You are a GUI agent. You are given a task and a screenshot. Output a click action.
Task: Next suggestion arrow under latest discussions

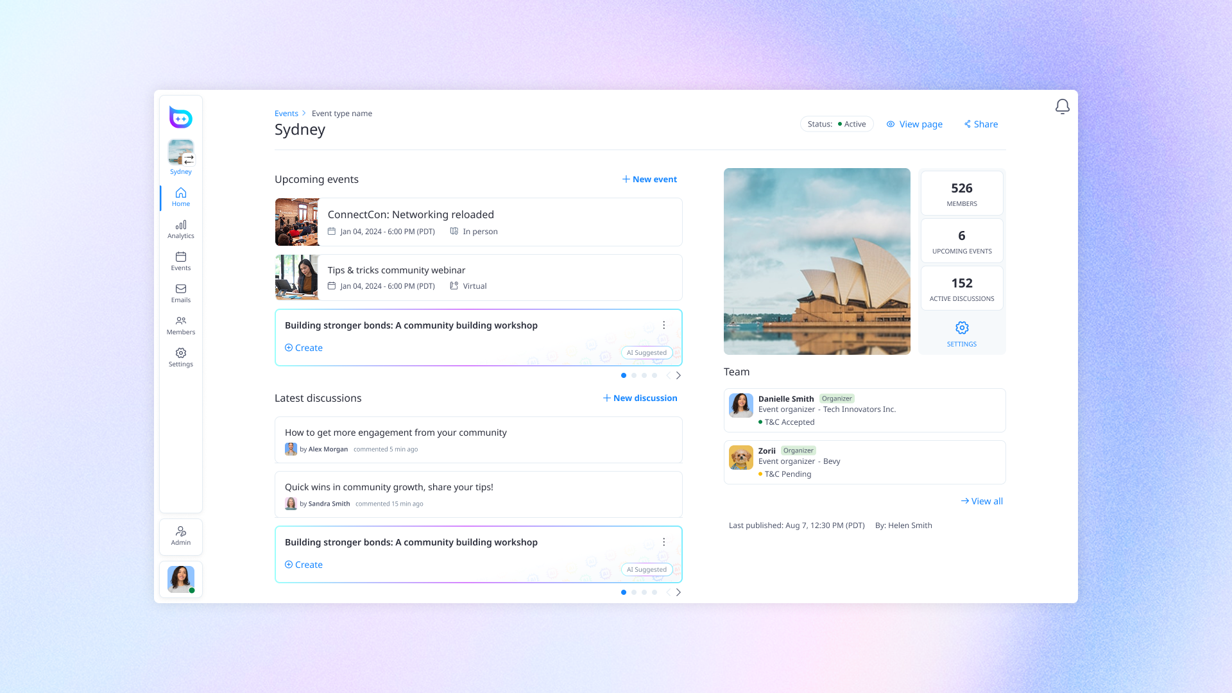click(x=678, y=592)
